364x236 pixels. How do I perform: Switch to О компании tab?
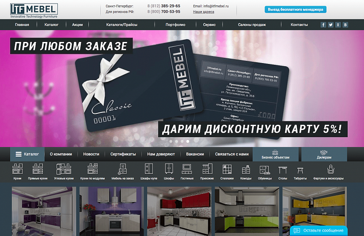click(61, 154)
